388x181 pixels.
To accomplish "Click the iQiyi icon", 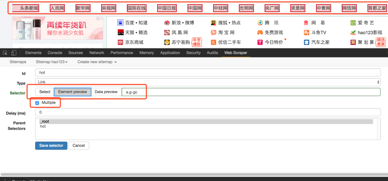I will pyautogui.click(x=353, y=23).
